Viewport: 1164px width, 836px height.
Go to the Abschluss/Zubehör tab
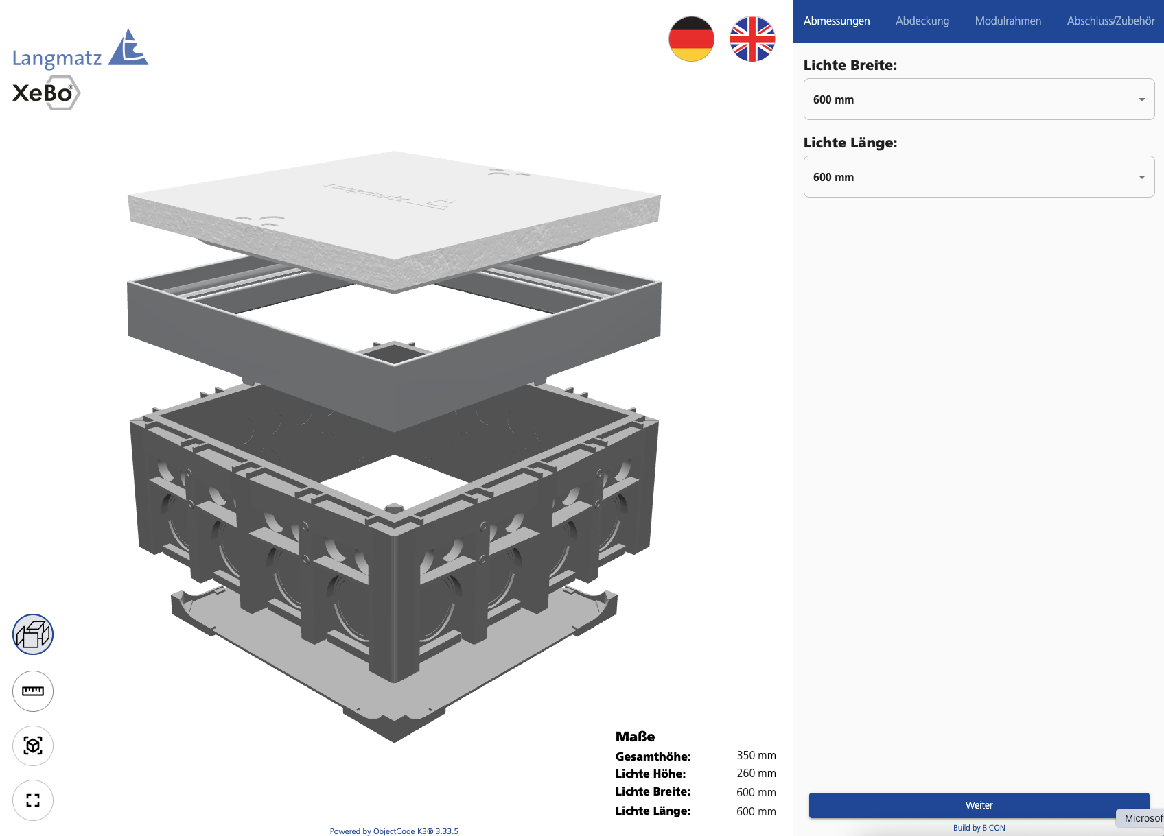coord(1110,21)
